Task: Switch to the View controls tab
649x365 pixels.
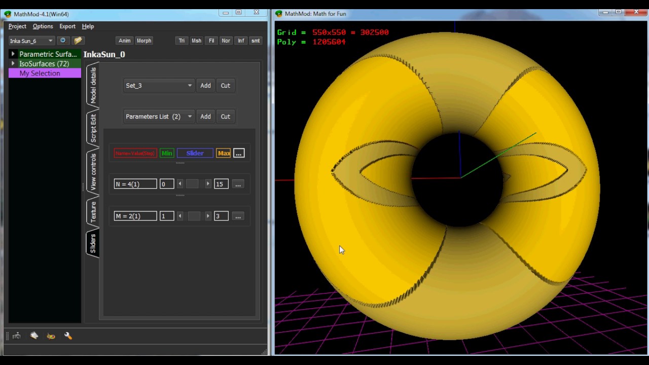Action: tap(93, 172)
